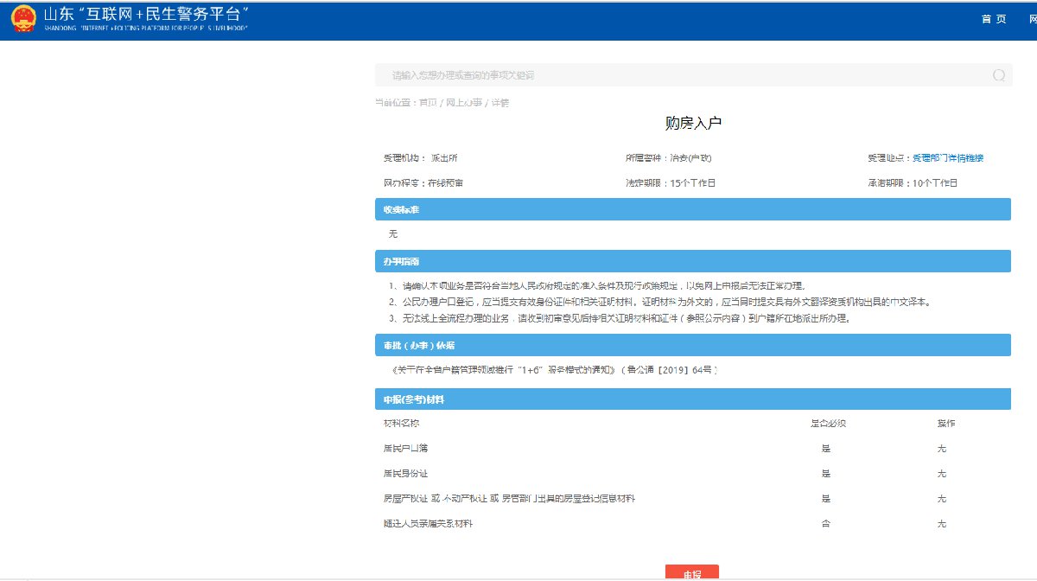Screen dimensions: 1037x581
Task: Click the search magnifier icon
Action: coord(999,75)
